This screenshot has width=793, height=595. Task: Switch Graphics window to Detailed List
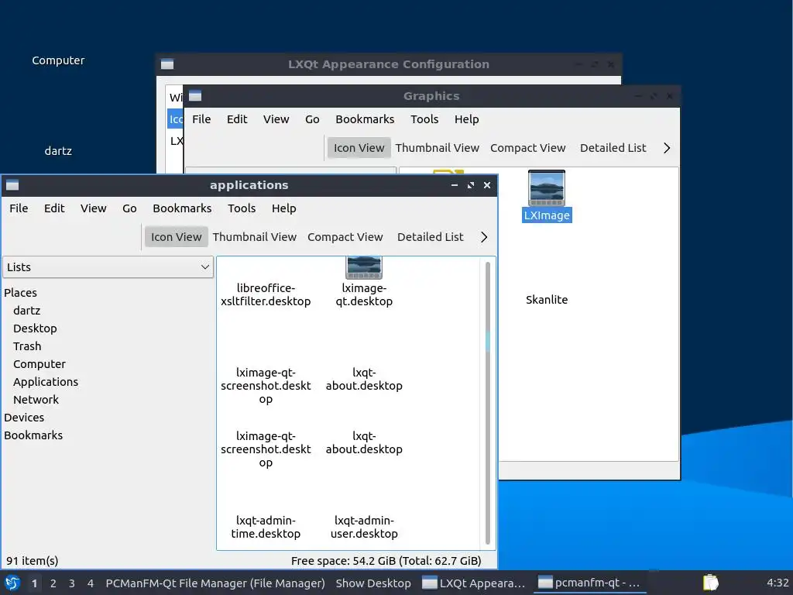(613, 148)
